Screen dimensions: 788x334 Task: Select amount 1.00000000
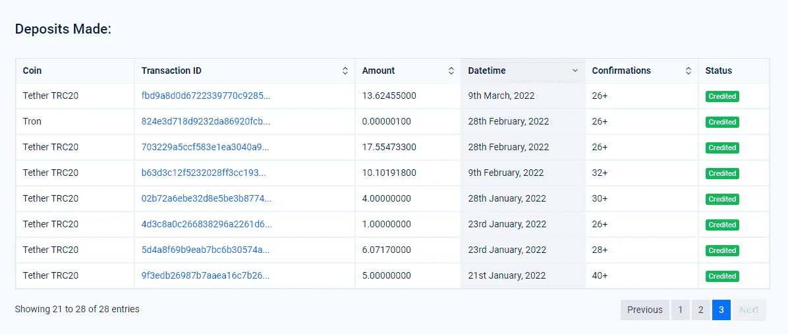click(x=387, y=224)
